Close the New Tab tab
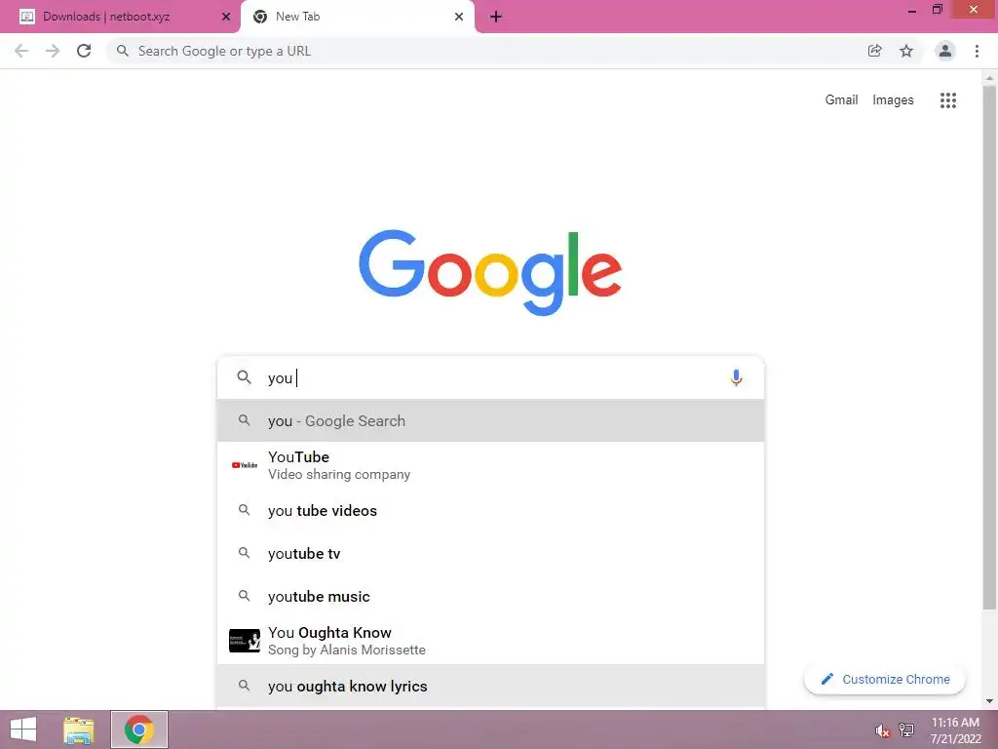 tap(459, 17)
